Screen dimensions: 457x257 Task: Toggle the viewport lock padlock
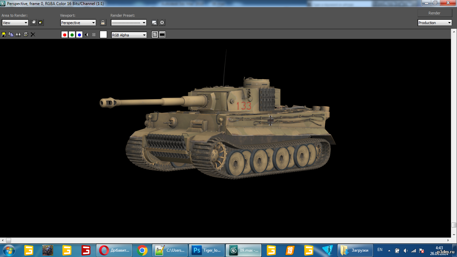pos(103,23)
